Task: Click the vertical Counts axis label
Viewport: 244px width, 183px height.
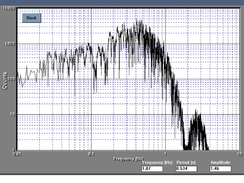Action: coord(5,80)
